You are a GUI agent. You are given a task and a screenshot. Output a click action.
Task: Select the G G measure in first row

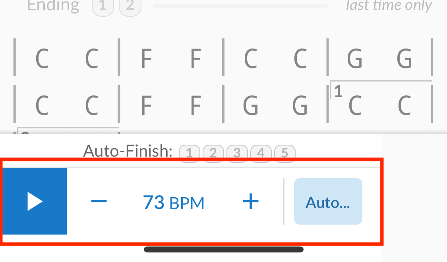pos(380,58)
